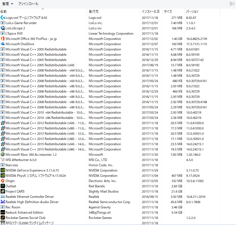Click version 8.0.50727.42
236x225 pixels.
[195, 60]
